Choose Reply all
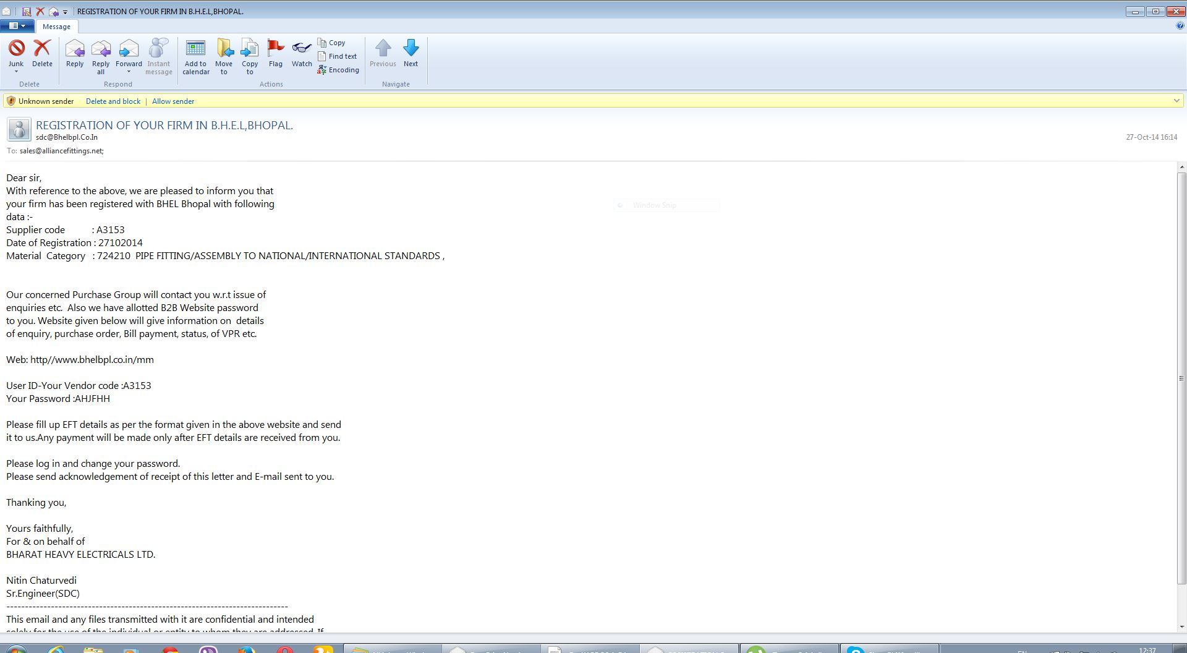1187x653 pixels. 101,57
